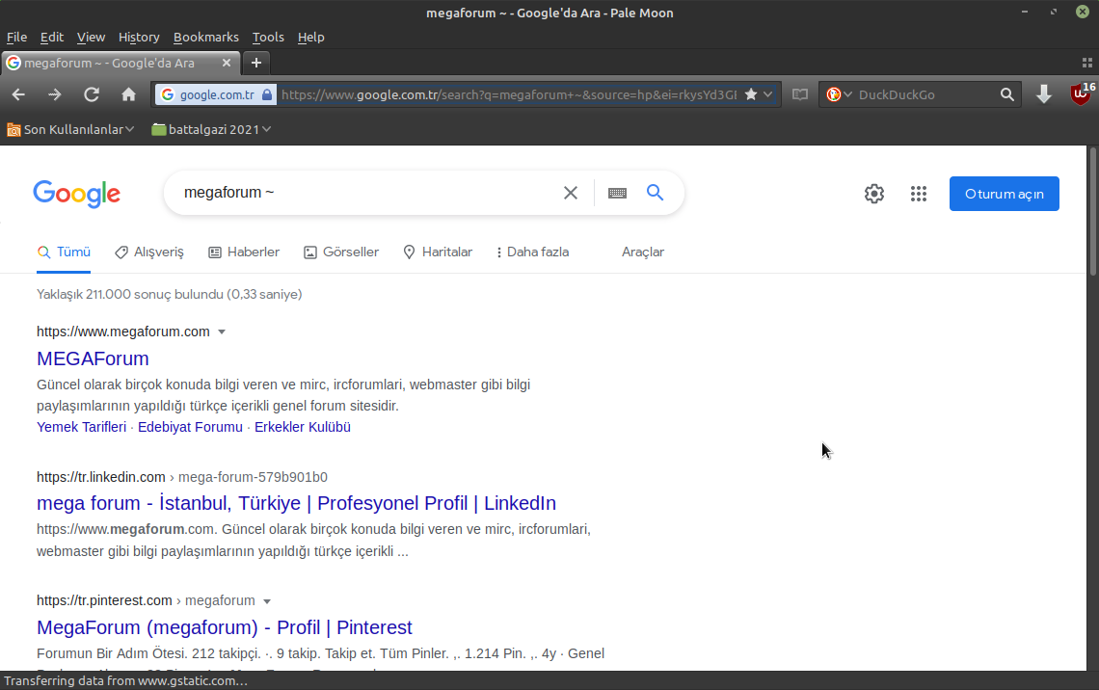Expand the Daha fazla search menu
The height and width of the screenshot is (690, 1099).
pyautogui.click(x=532, y=252)
